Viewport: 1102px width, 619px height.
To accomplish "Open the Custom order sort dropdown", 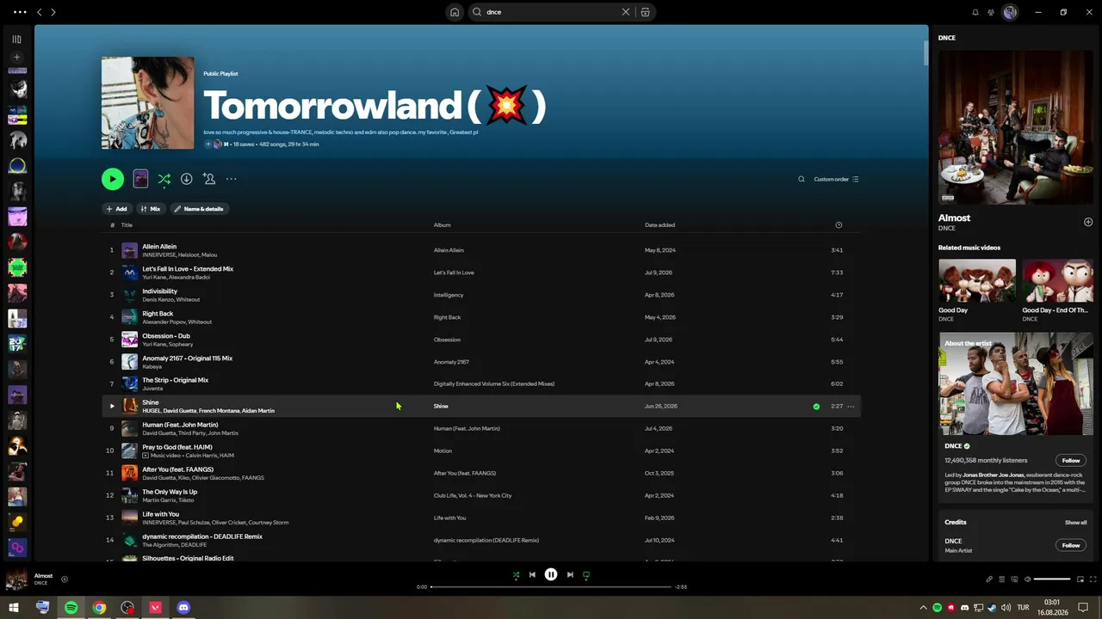I will (836, 179).
